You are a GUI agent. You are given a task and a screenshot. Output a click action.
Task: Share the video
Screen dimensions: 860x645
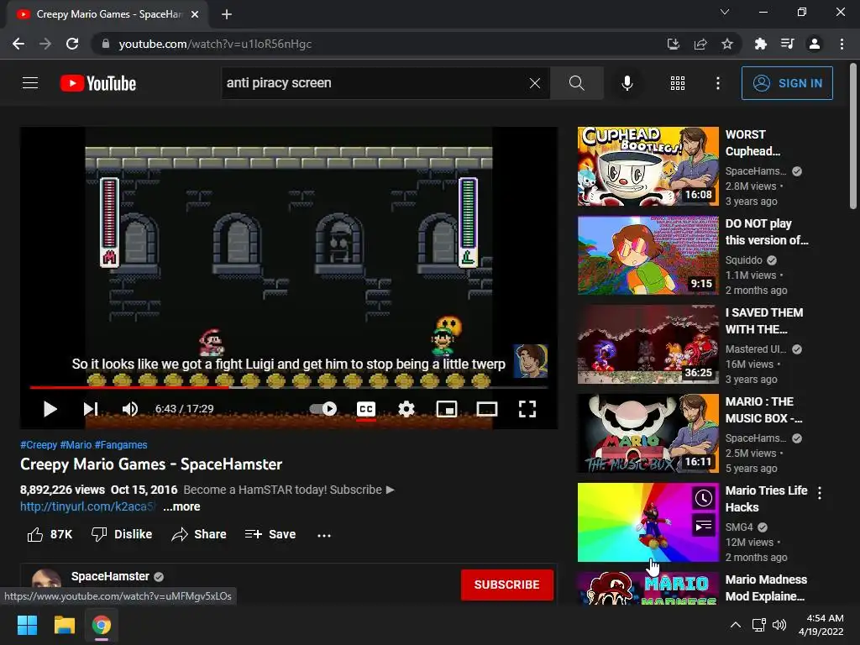[x=198, y=534]
